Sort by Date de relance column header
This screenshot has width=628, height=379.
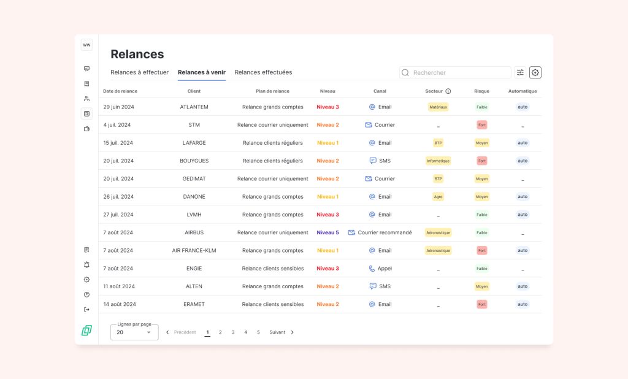[120, 91]
